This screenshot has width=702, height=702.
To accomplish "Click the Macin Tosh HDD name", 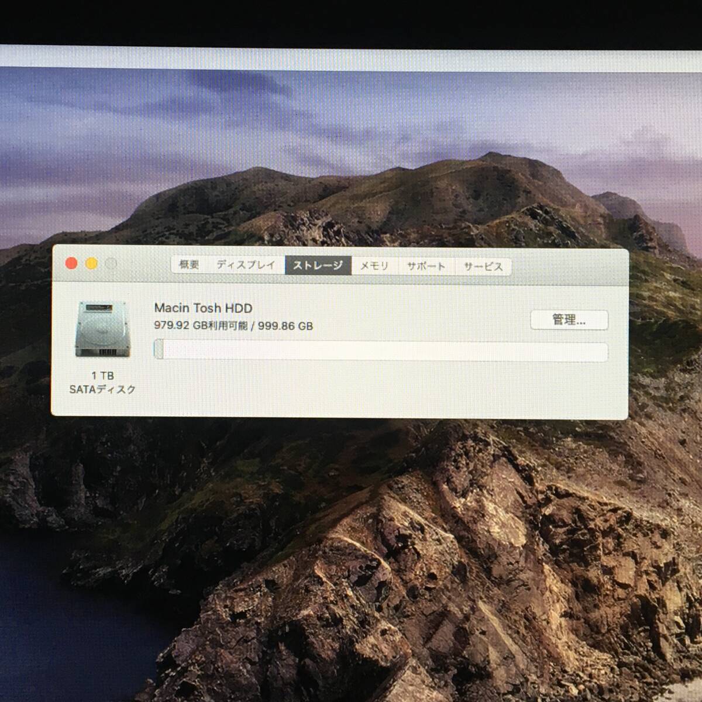I will tap(204, 308).
